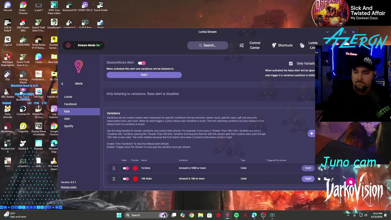Image resolution: width=391 pixels, height=220 pixels.
Task: Open CapCut desktop shortcut
Action: (x=8, y=42)
